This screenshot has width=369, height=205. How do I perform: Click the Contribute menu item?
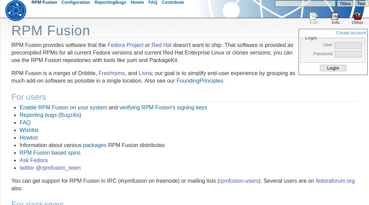pyautogui.click(x=173, y=2)
